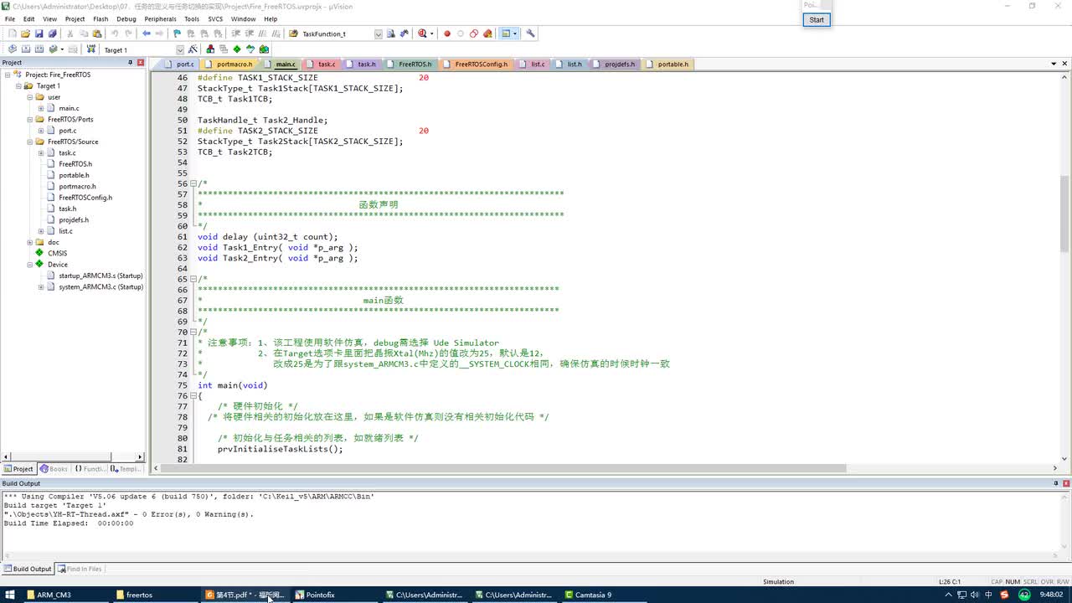Open Manage Run-Time Environment green diamond
Image resolution: width=1072 pixels, height=603 pixels.
(x=237, y=49)
